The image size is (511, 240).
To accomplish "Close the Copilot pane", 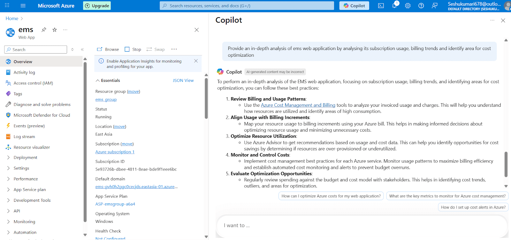I will tap(503, 20).
